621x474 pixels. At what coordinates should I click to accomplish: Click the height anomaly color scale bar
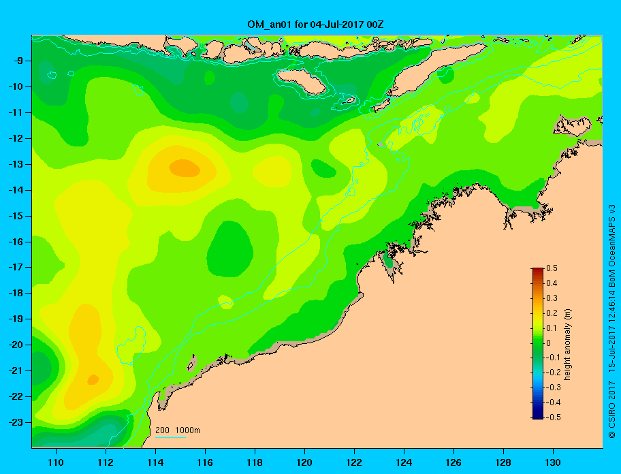click(538, 343)
